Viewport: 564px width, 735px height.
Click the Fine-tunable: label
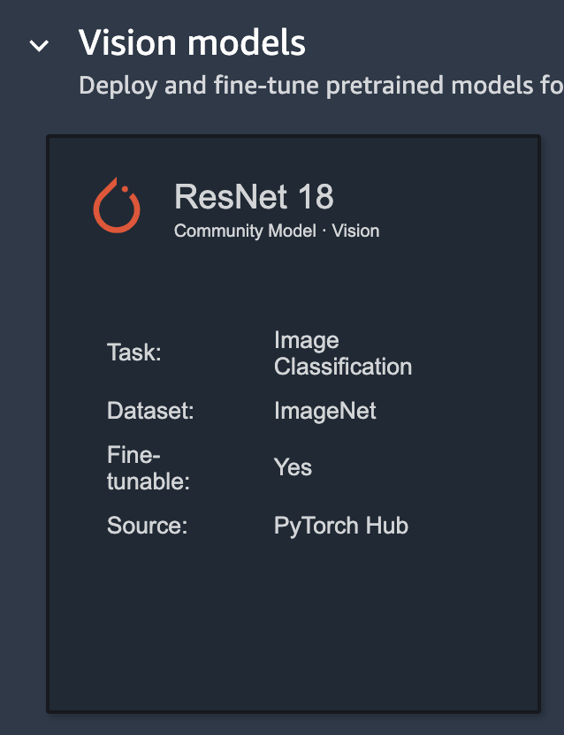[x=149, y=468]
